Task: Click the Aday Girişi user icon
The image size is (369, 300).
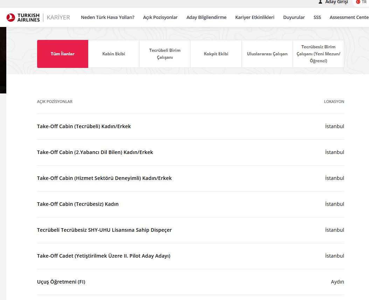Action: click(320, 2)
